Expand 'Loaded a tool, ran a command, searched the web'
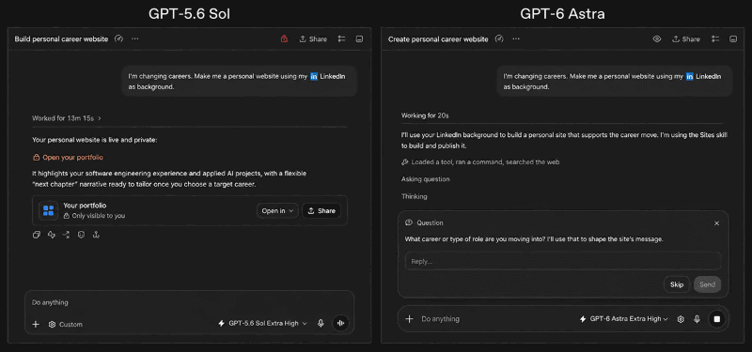 point(480,161)
